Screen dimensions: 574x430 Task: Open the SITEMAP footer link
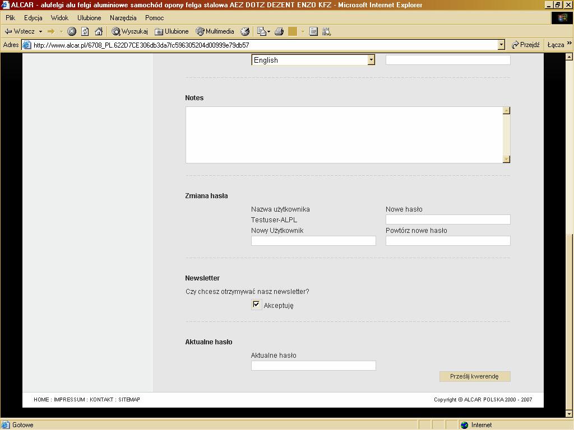click(129, 400)
